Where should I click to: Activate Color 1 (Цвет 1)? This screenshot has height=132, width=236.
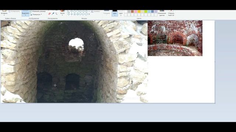115,13
